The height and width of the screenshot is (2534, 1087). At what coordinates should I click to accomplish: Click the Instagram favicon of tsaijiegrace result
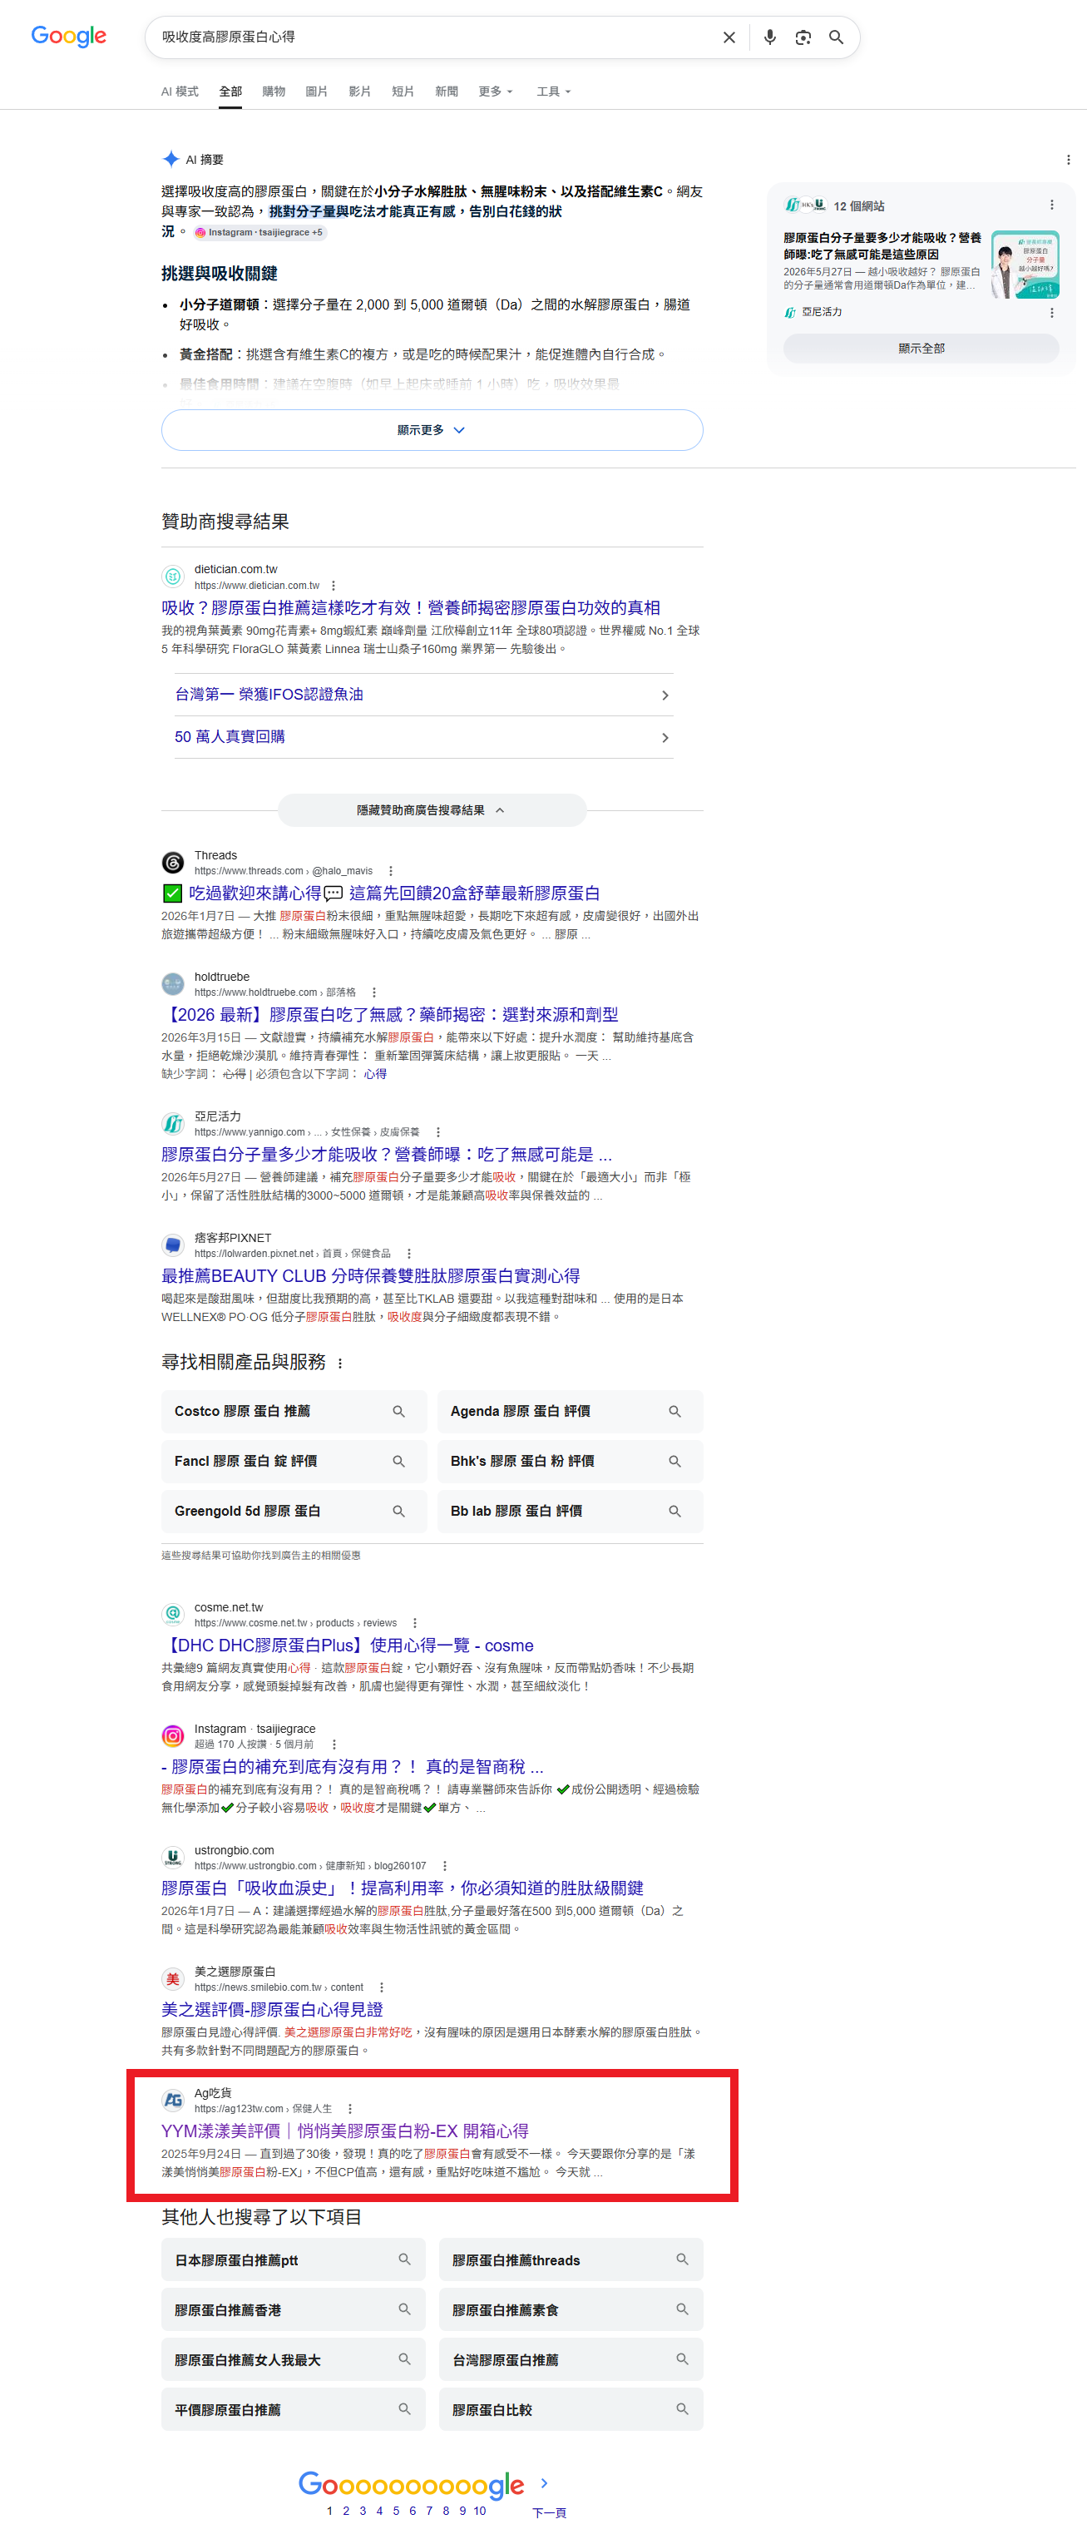tap(173, 1736)
